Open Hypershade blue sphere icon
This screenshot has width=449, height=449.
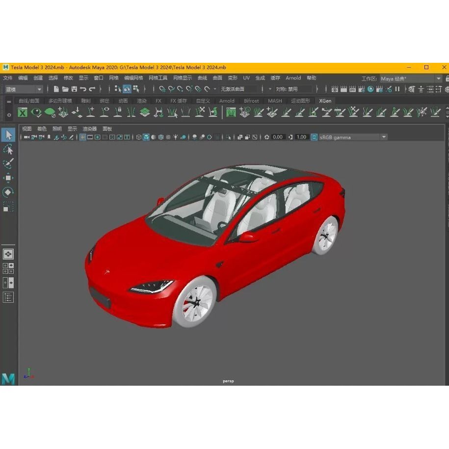(x=370, y=89)
